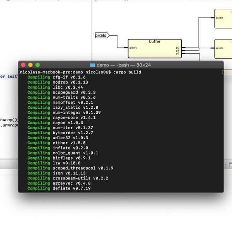Close the demo bash terminal window

[23, 65]
